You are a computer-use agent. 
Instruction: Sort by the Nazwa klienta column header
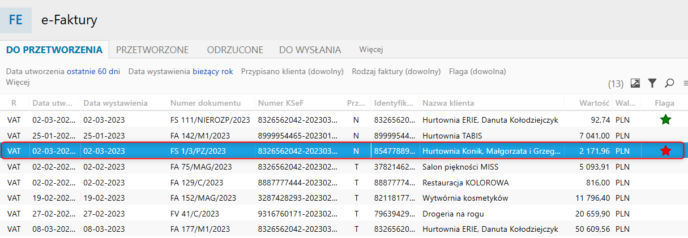(448, 103)
